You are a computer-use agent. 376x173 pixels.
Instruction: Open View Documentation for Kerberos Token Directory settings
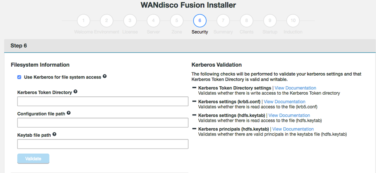tap(295, 88)
